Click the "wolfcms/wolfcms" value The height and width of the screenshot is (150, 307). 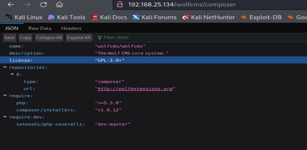[120, 46]
